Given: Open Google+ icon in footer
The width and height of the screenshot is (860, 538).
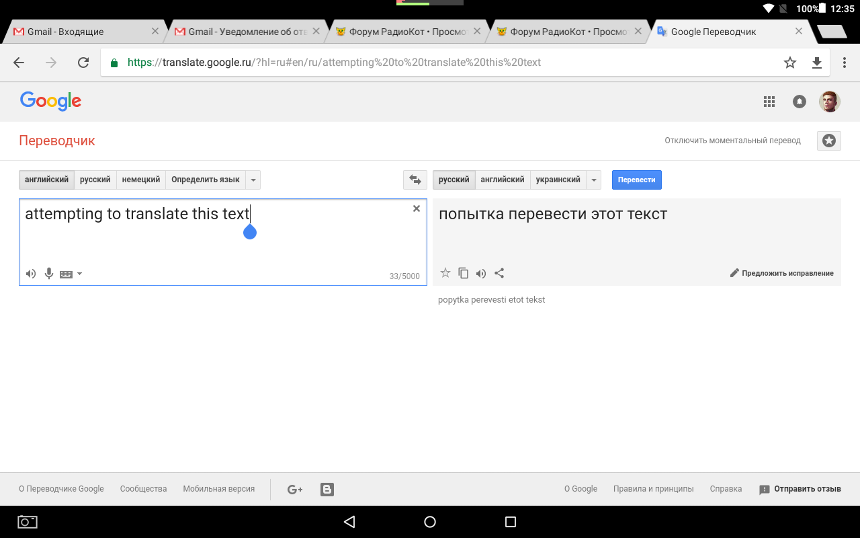Looking at the screenshot, I should [295, 490].
